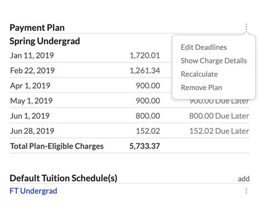Open the FT Undergrad three-dot menu
264x216 pixels.
[246, 191]
